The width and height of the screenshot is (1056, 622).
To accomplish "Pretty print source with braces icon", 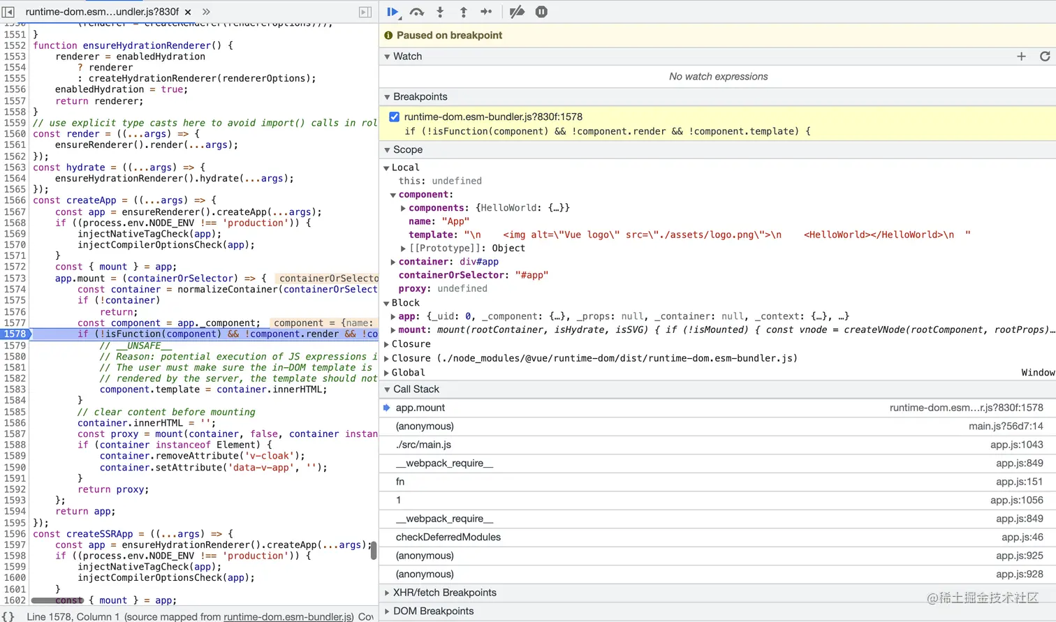I will (x=8, y=616).
